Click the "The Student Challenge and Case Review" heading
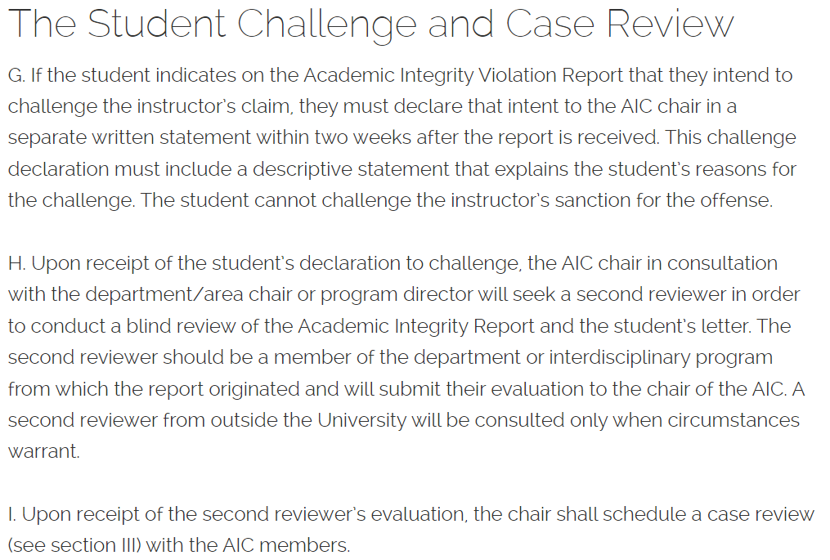 (370, 25)
